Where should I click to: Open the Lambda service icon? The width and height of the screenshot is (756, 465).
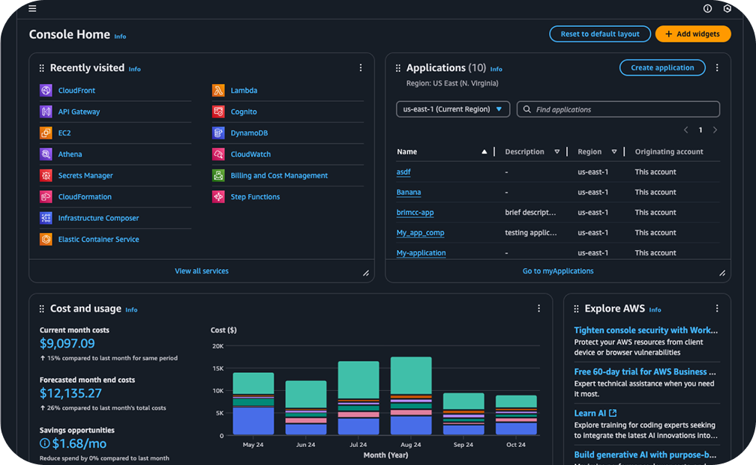218,91
